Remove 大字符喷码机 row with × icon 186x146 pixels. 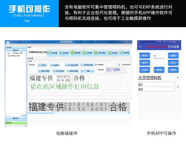click(177, 77)
